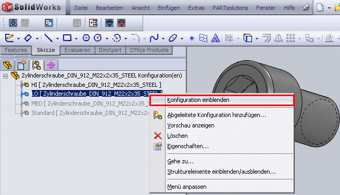This screenshot has width=340, height=195.
Task: Select the Rectangle sketch tool
Action: pyautogui.click(x=67, y=38)
